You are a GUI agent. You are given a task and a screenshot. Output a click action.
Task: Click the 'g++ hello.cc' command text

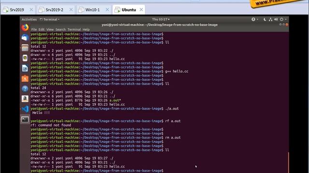click(177, 72)
